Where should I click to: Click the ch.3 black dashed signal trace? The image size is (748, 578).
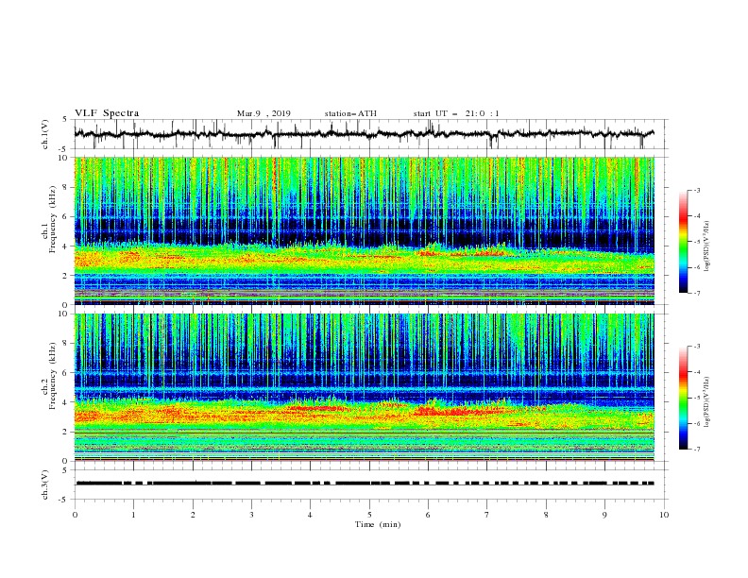tap(365, 484)
